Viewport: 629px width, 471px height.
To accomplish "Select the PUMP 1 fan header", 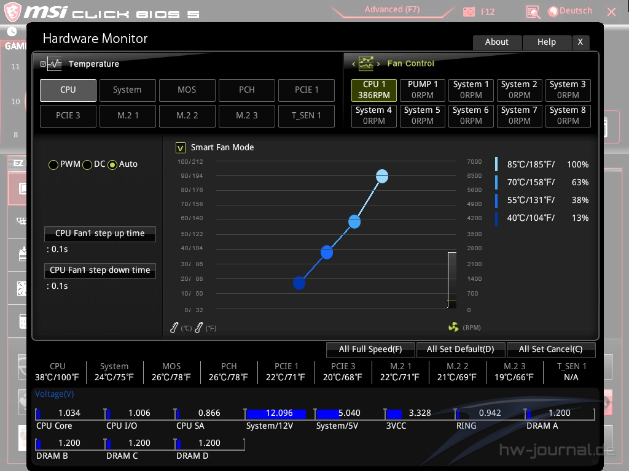I will (x=423, y=90).
